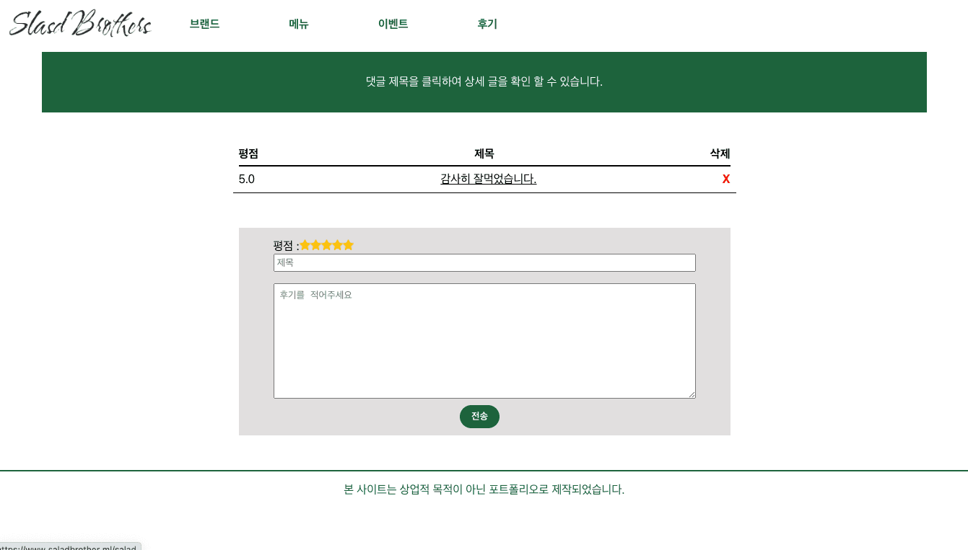The height and width of the screenshot is (550, 968).
Task: Switch to the 후기 section
Action: [x=487, y=24]
